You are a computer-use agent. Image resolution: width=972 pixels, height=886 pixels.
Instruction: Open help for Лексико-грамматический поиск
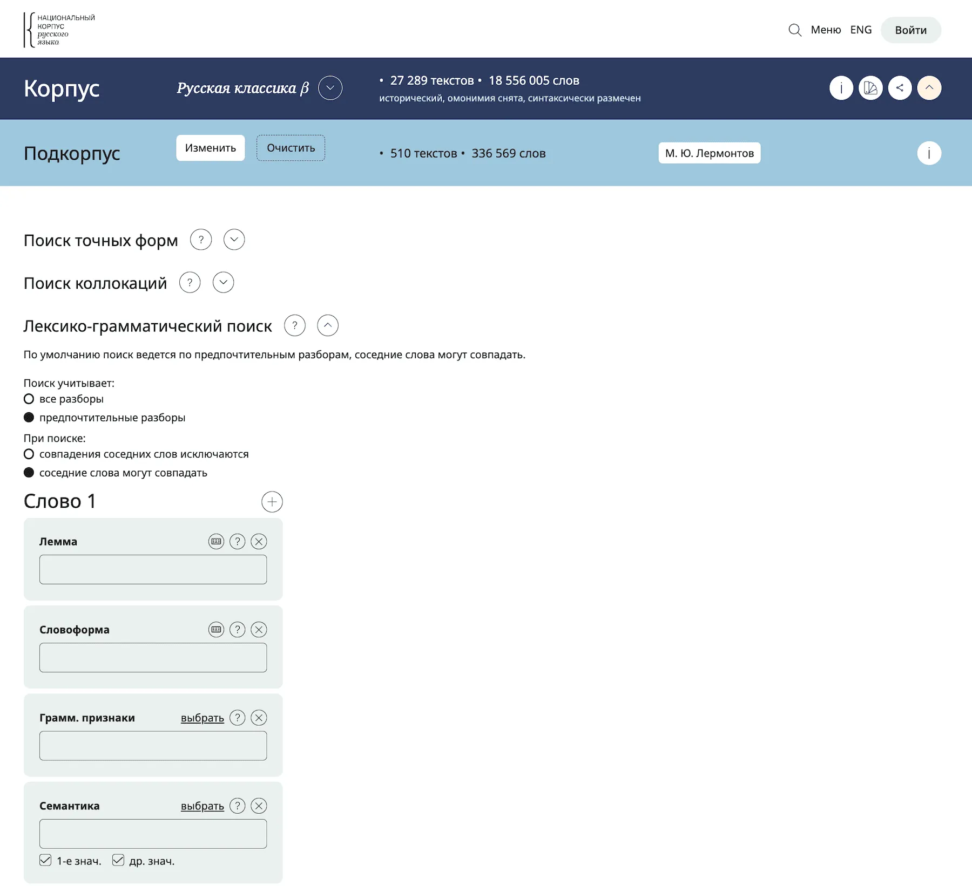click(295, 325)
